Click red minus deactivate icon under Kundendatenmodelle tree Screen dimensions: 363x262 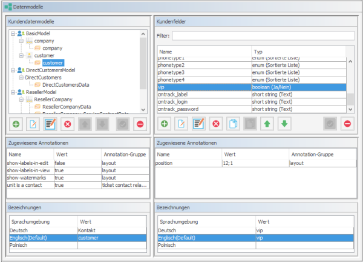pyautogui.click(x=140, y=124)
